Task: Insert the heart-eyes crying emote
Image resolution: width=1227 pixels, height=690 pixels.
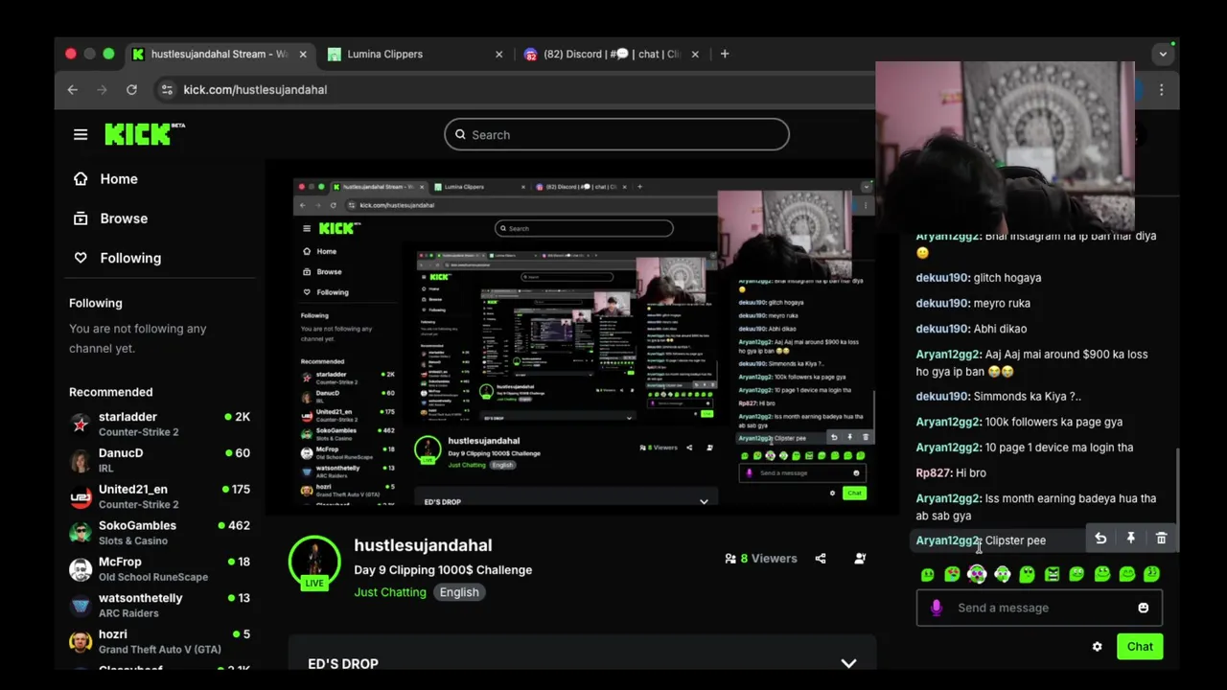Action: coord(952,574)
